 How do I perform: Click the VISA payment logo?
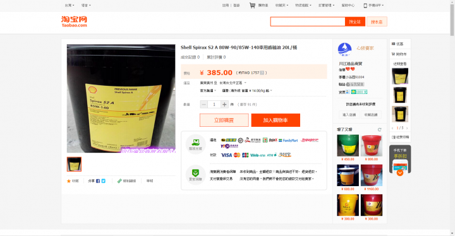click(x=226, y=155)
